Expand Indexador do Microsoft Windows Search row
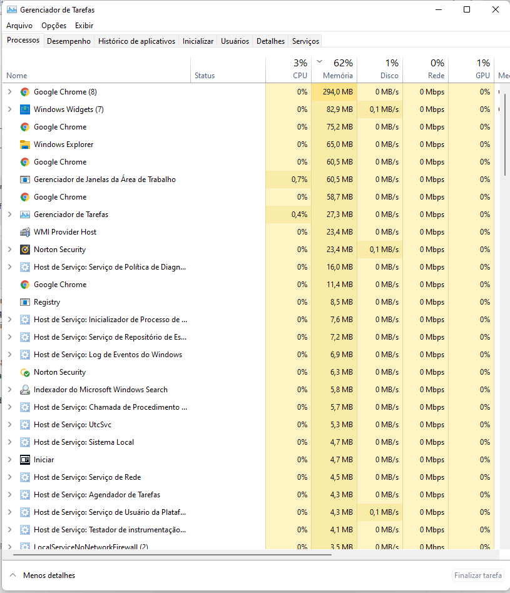510x593 pixels. pyautogui.click(x=10, y=390)
